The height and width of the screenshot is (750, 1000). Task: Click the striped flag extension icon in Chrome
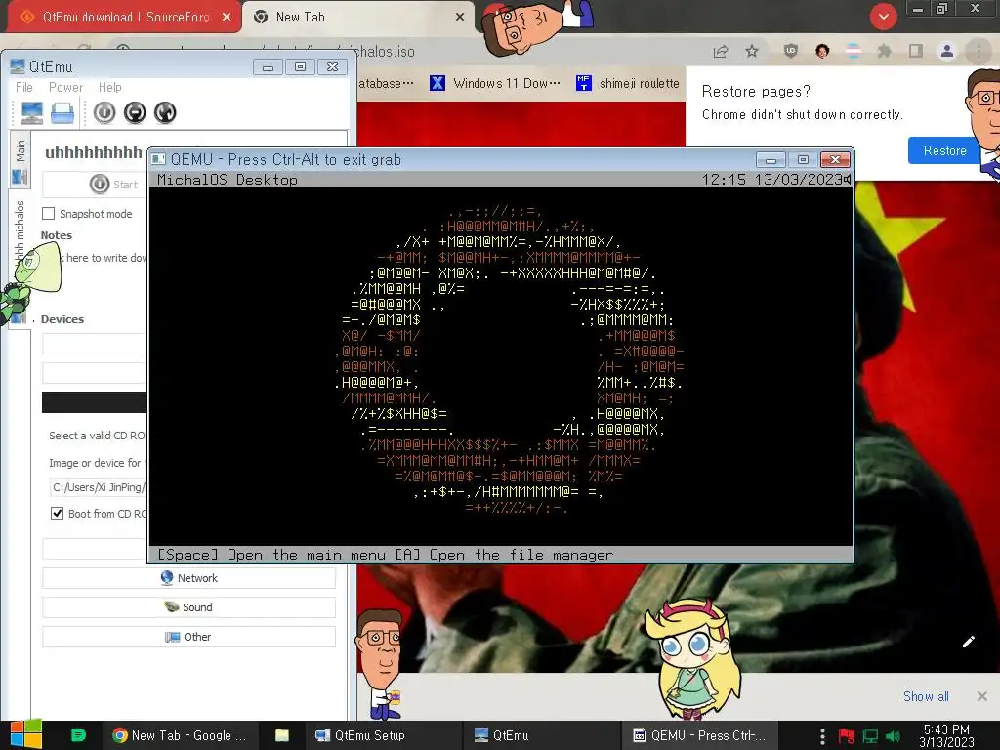854,51
